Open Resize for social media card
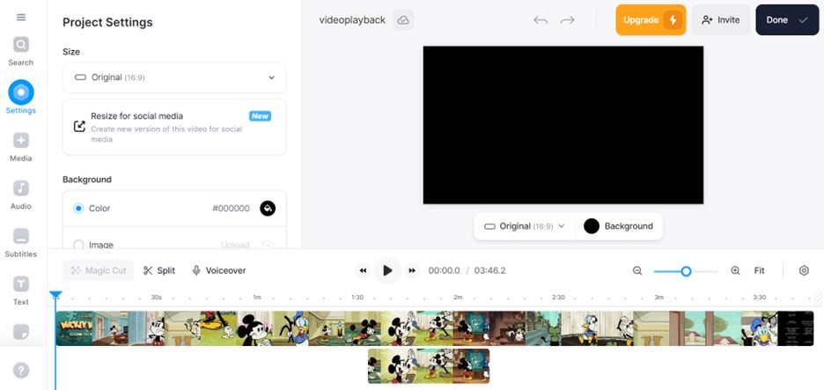The height and width of the screenshot is (390, 824). point(174,127)
